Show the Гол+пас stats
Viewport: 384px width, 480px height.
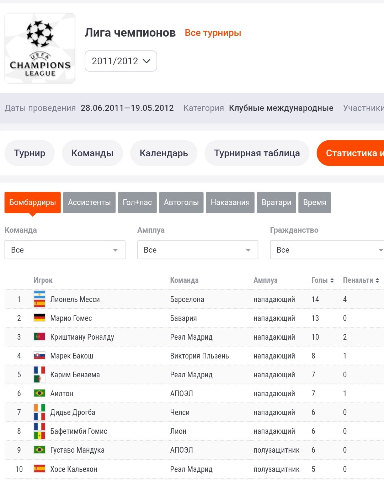click(137, 203)
